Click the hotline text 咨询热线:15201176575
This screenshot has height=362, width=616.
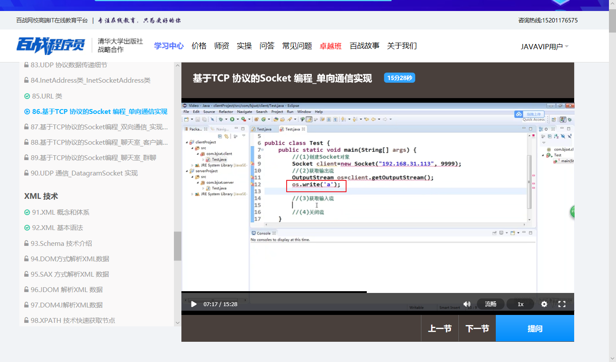(x=548, y=20)
